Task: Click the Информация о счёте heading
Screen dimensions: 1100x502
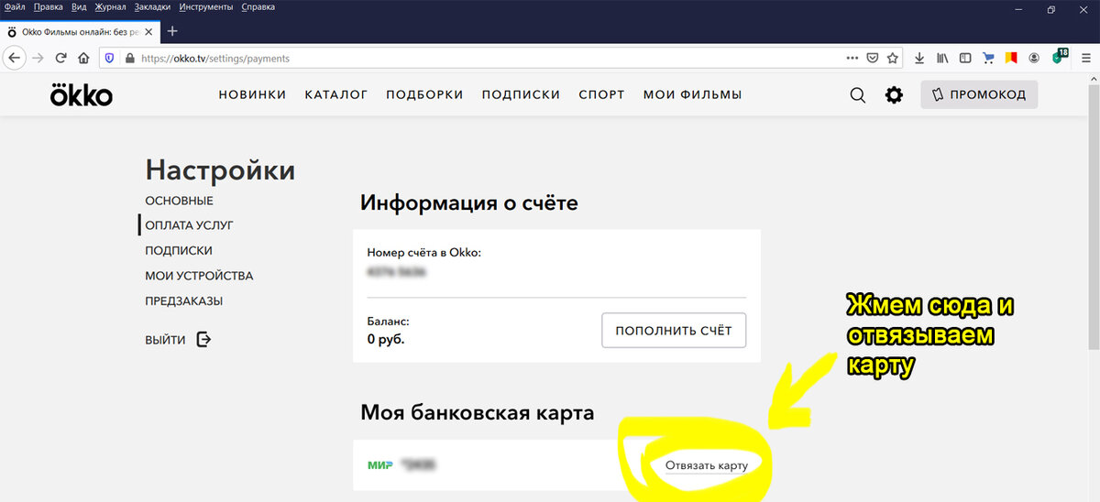Action: tap(469, 202)
